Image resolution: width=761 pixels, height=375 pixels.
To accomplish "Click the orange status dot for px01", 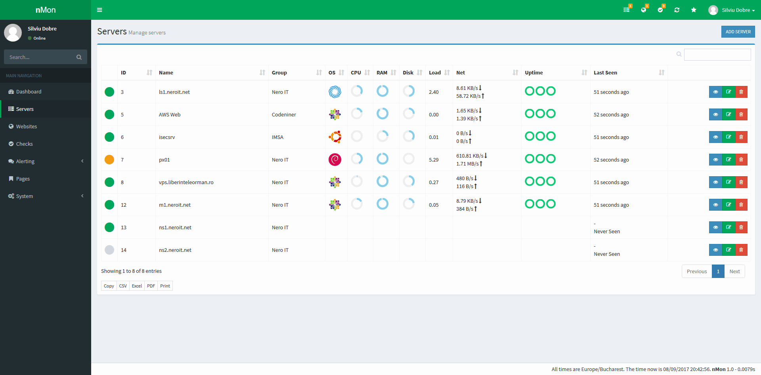I will click(x=109, y=160).
